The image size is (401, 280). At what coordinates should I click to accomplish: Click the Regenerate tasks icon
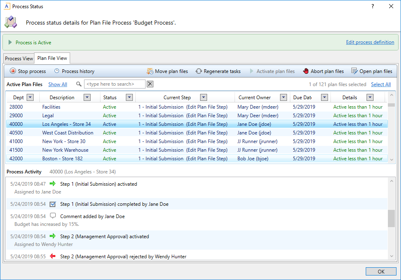[199, 71]
